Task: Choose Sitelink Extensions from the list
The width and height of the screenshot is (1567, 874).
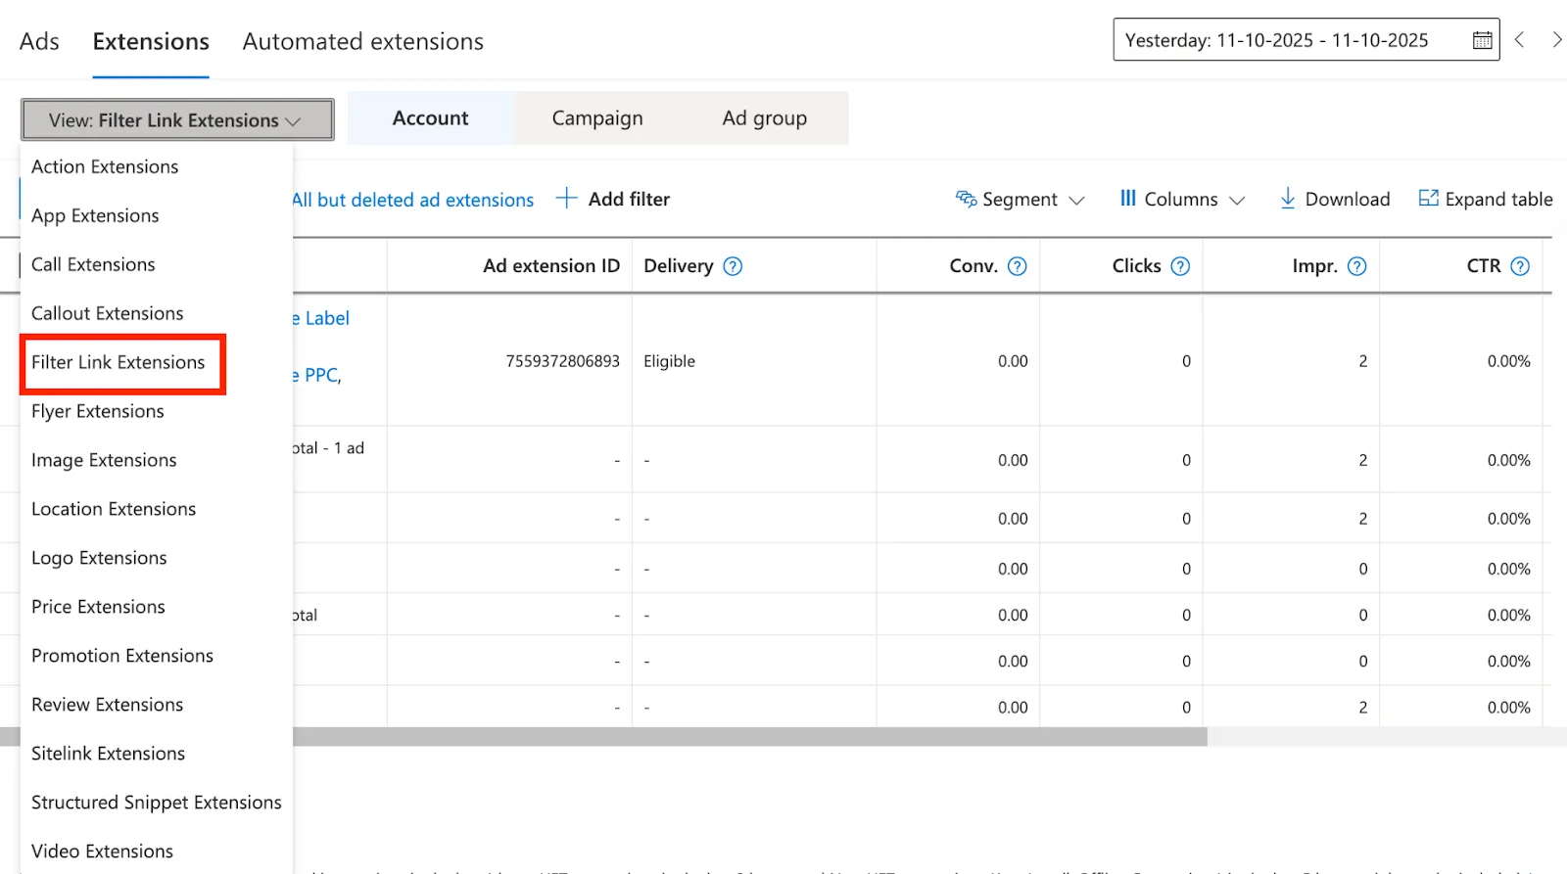Action: click(x=157, y=754)
